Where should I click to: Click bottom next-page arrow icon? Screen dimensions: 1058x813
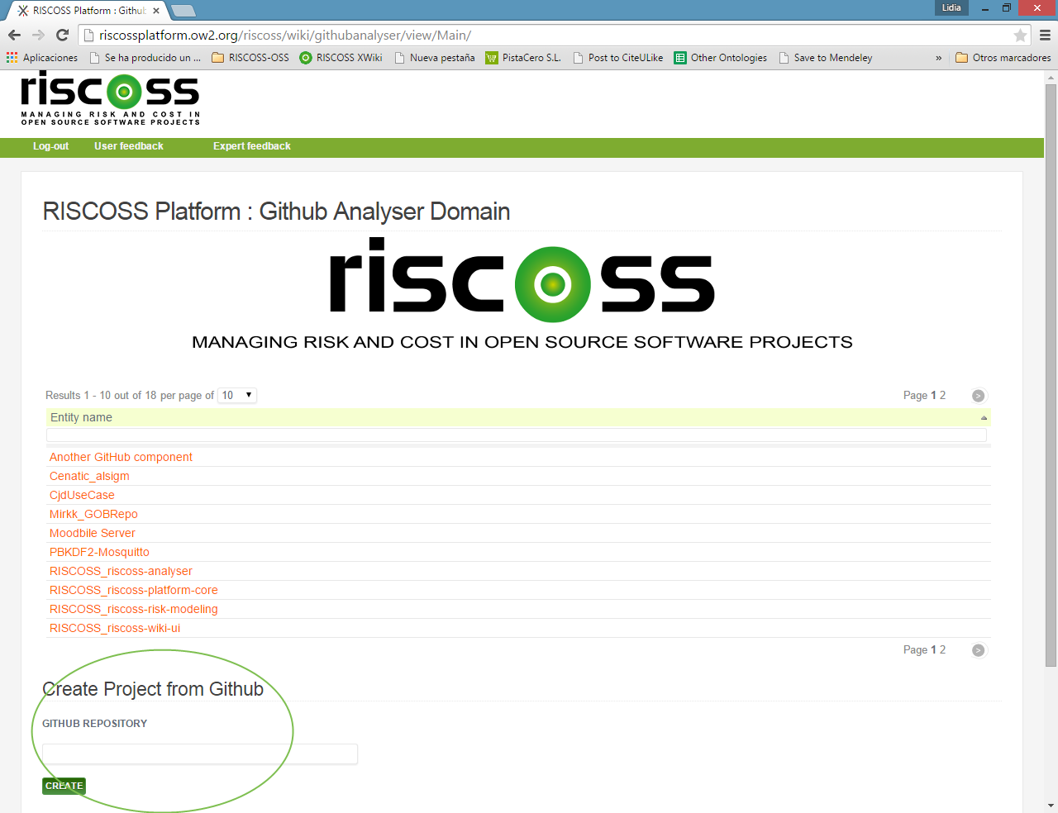tap(978, 650)
